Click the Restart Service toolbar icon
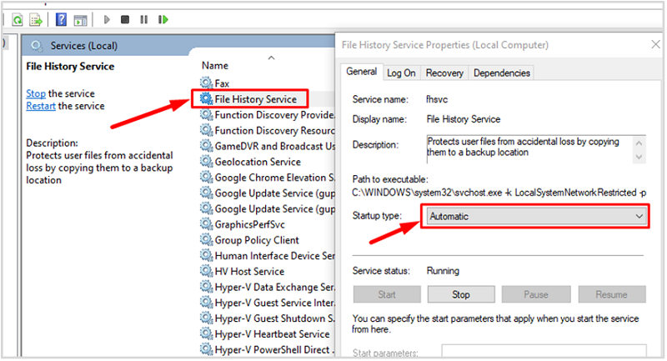The image size is (667, 361). coord(162,18)
